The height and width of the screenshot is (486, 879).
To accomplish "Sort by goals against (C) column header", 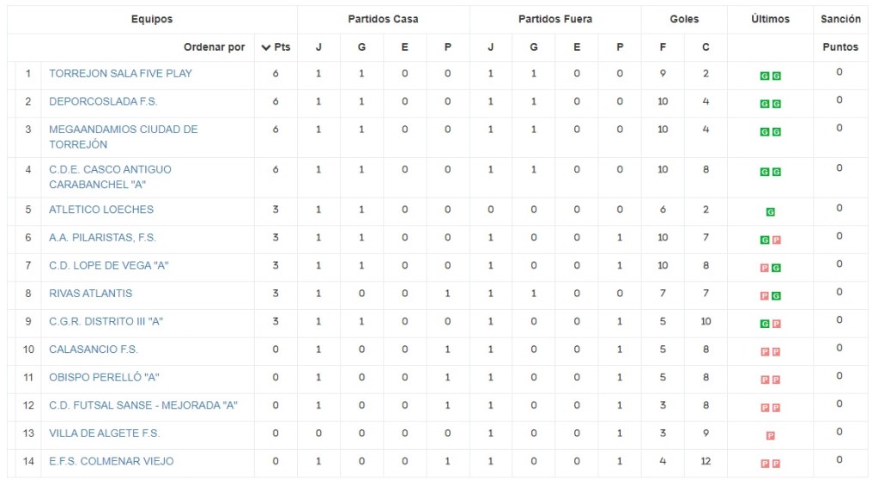I will (706, 47).
